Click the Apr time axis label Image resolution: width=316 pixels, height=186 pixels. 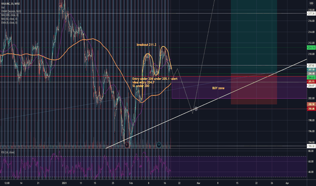[287, 183]
